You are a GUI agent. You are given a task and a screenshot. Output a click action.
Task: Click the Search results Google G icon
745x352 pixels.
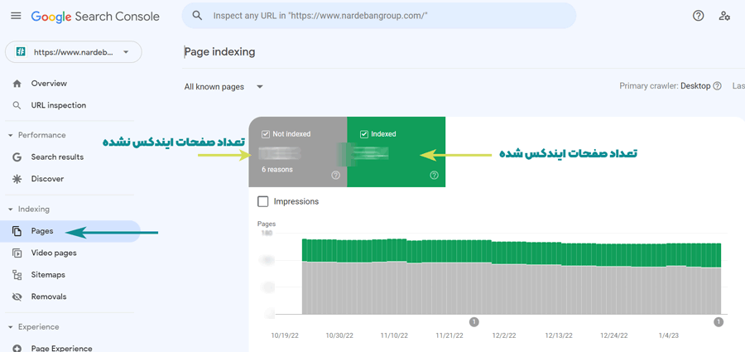coord(17,157)
